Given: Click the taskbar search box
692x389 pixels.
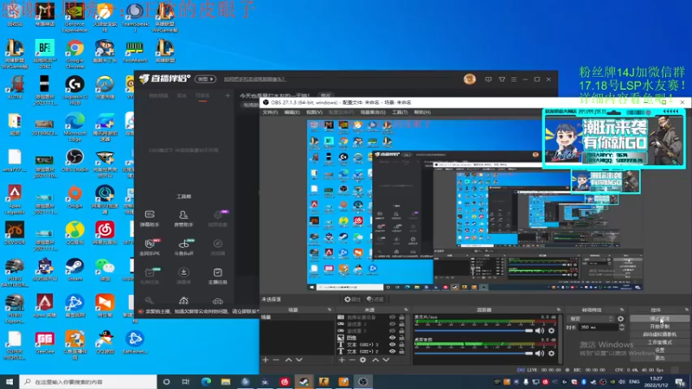Looking at the screenshot, I should (88, 381).
